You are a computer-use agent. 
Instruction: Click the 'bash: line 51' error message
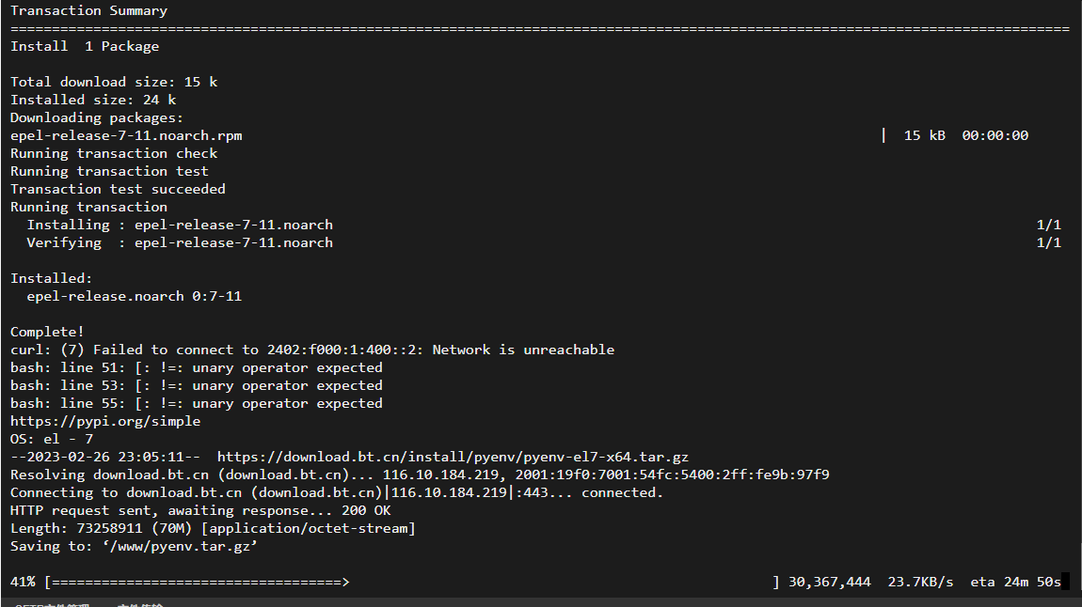click(197, 367)
